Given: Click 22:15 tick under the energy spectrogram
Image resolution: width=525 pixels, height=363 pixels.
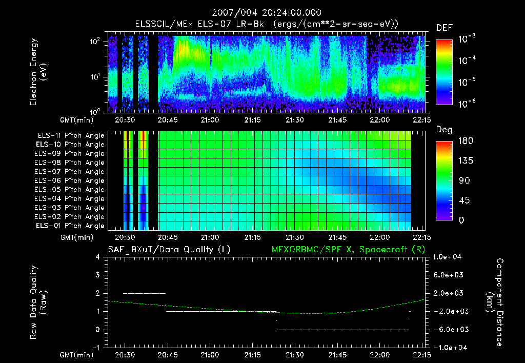Looking at the screenshot, I should pos(422,120).
